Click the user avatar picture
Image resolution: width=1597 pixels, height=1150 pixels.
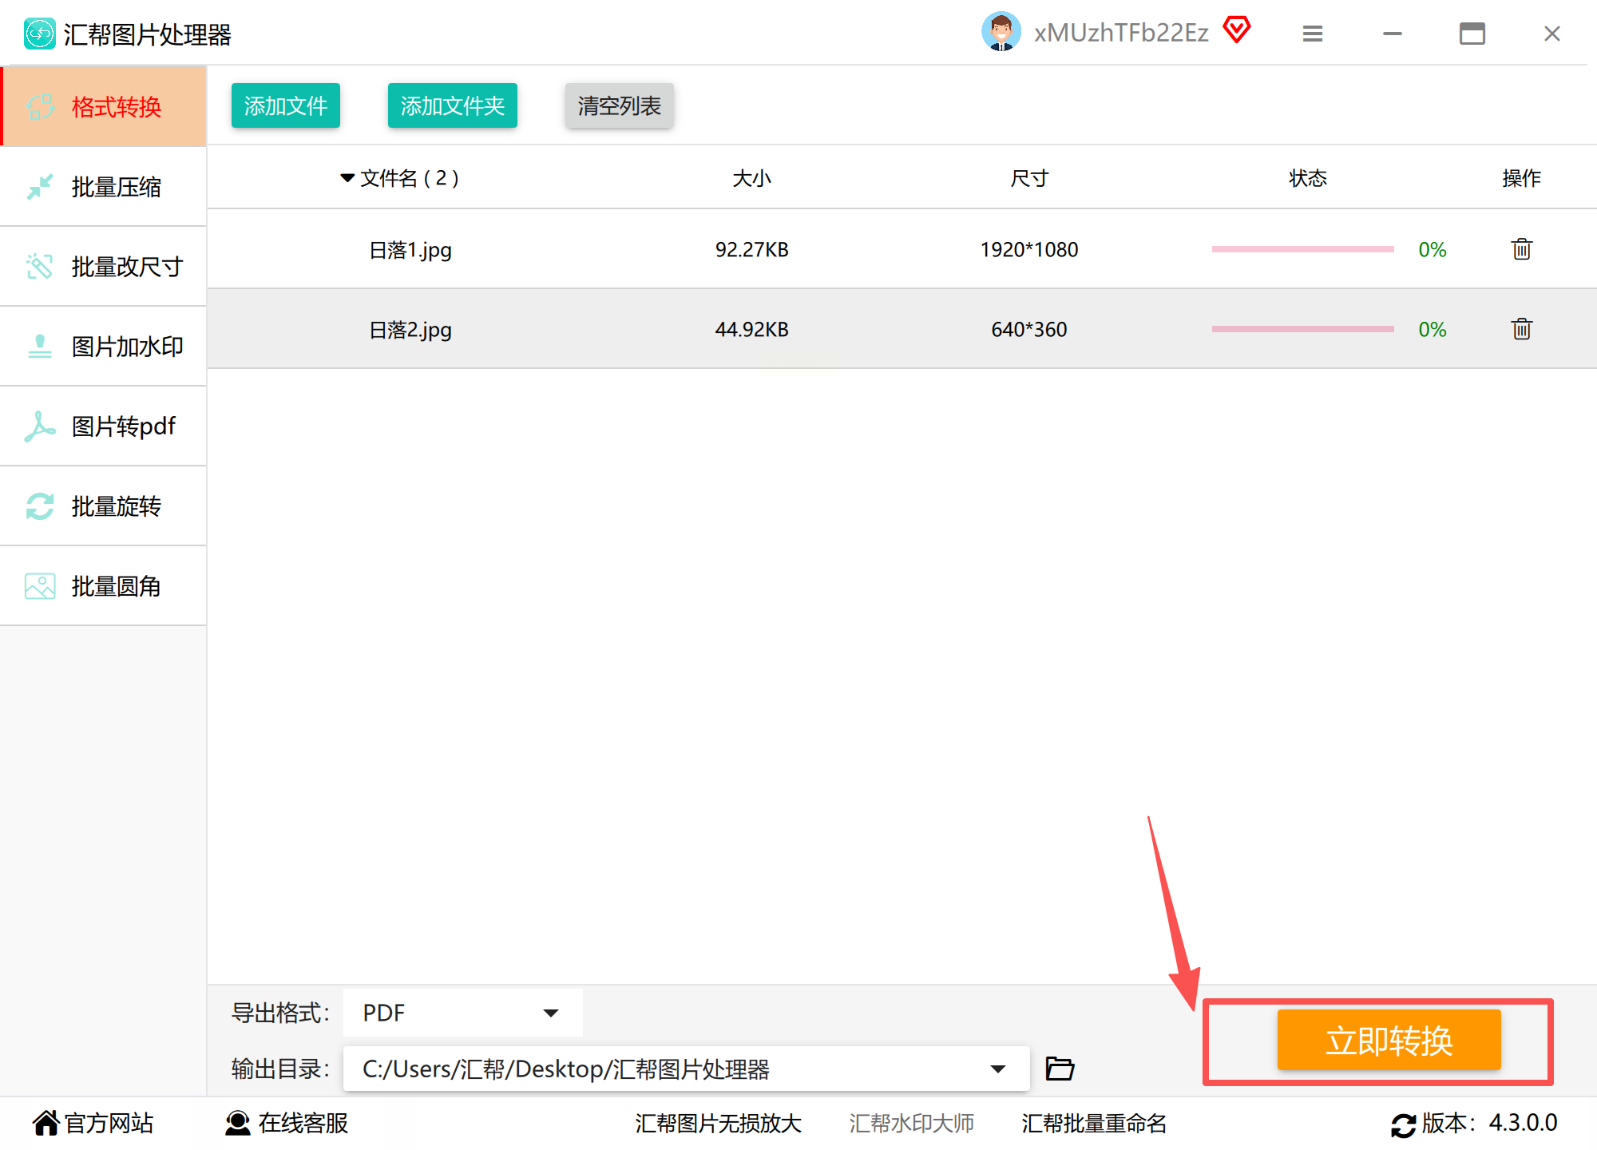[x=1001, y=32]
